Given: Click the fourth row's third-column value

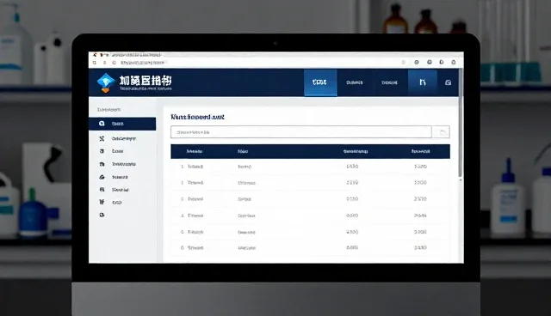Looking at the screenshot, I should click(352, 216).
